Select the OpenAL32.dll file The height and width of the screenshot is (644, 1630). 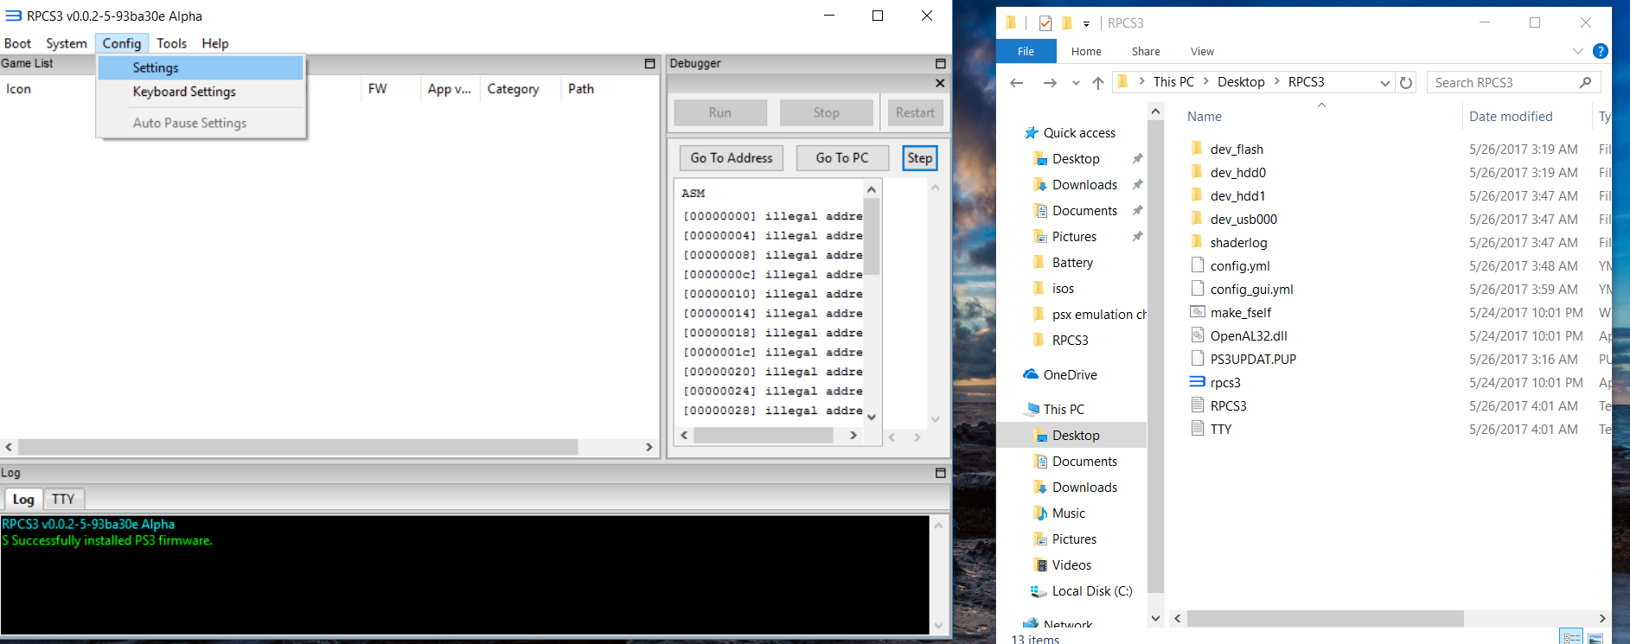click(1249, 336)
